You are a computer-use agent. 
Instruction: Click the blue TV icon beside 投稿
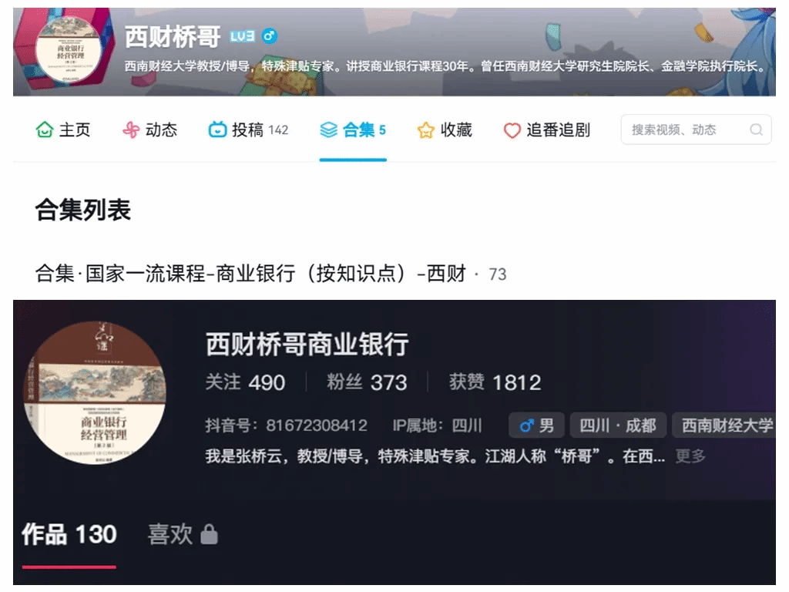[217, 129]
